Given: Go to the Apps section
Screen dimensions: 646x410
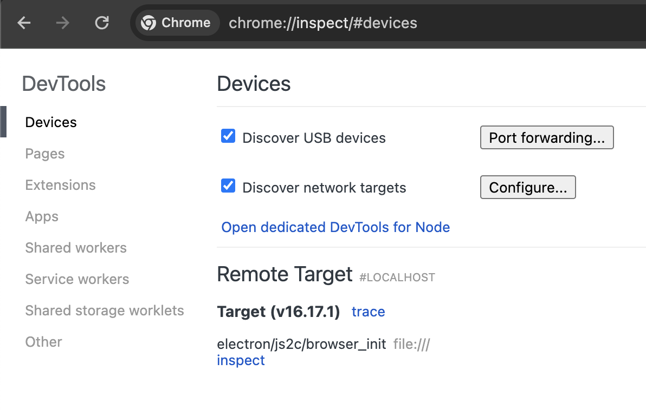Looking at the screenshot, I should 42,216.
